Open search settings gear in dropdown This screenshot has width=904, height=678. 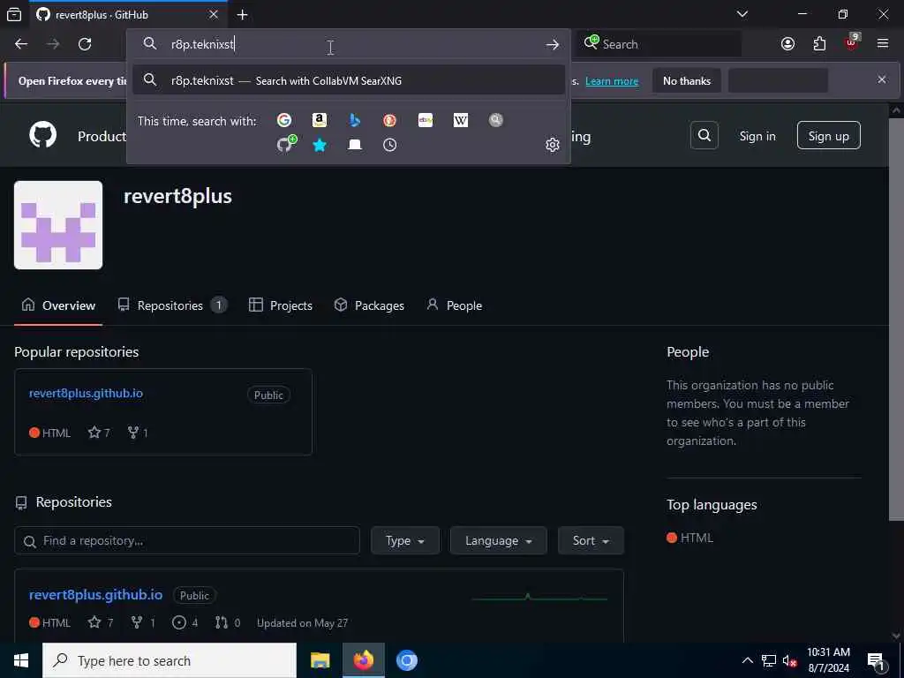(553, 145)
